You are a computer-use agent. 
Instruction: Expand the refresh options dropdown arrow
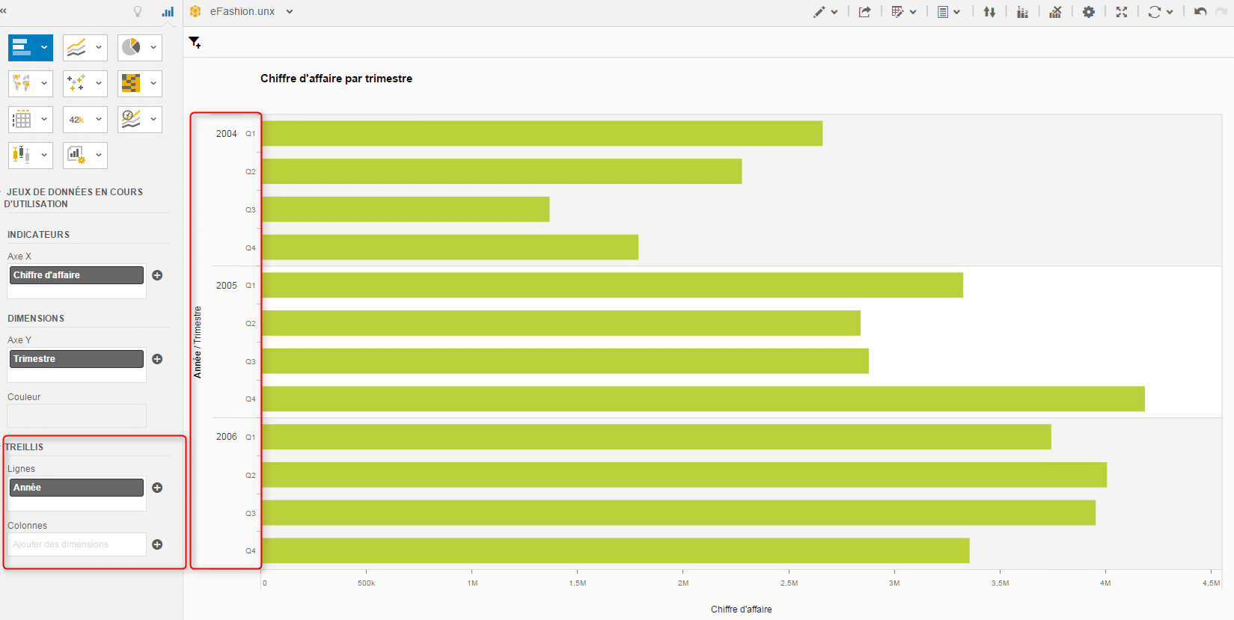point(1170,12)
